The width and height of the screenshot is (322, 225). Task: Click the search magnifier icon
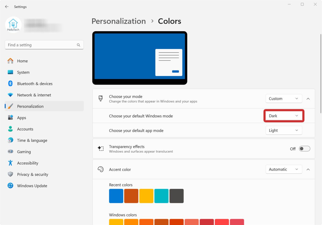78,45
